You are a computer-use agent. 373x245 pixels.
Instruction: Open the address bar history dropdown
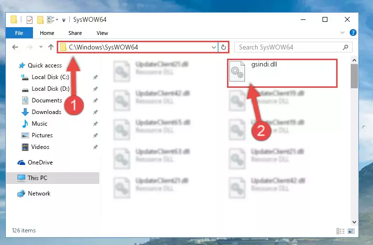click(x=214, y=48)
